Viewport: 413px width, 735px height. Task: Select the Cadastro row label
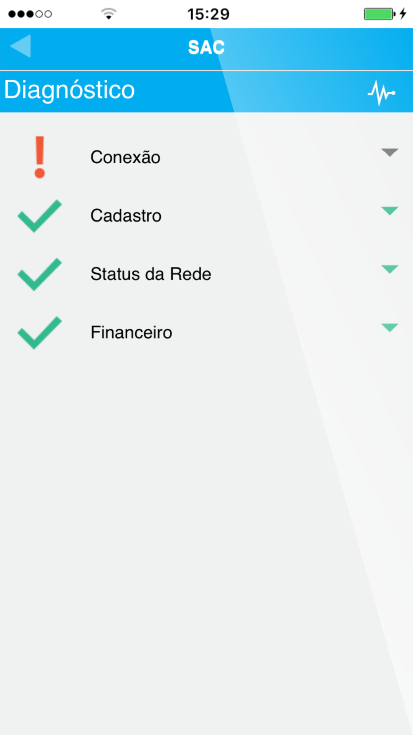[126, 216]
